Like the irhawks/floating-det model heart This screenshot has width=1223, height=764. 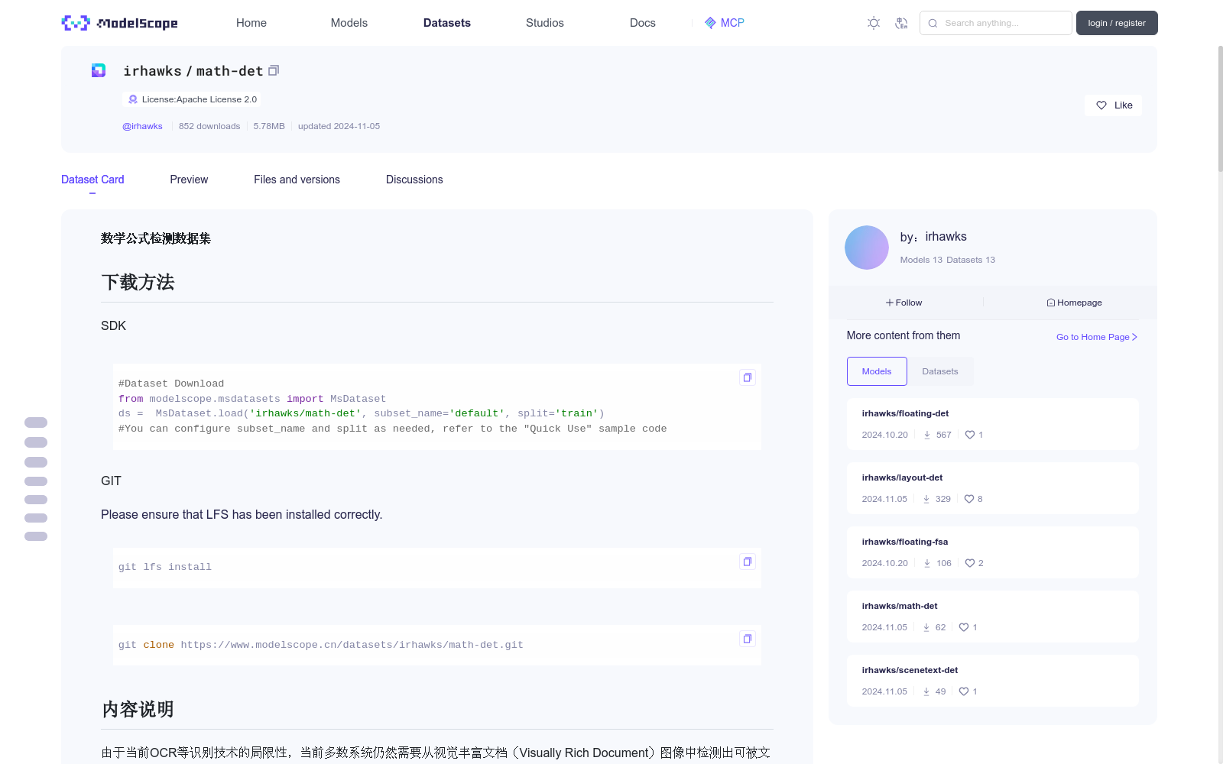coord(970,435)
